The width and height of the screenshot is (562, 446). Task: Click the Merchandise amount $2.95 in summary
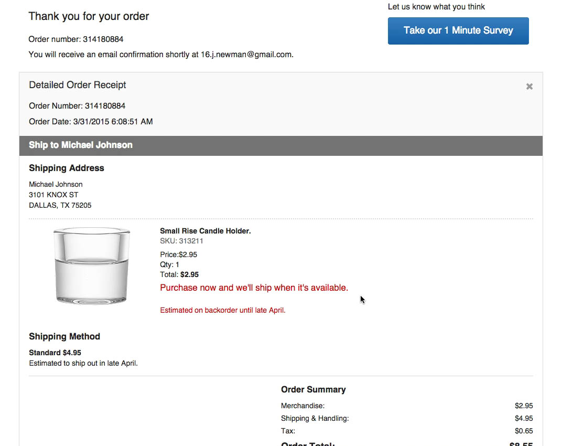(x=524, y=406)
